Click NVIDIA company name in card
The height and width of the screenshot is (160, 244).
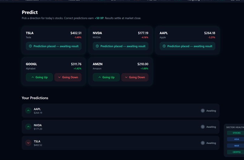[97, 38]
